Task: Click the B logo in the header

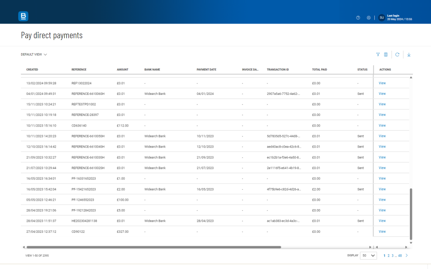Action: point(23,16)
